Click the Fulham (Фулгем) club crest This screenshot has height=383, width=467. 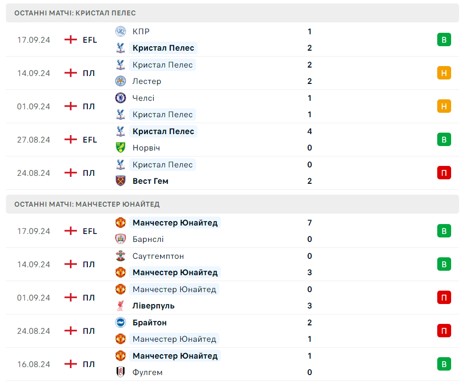(x=120, y=372)
